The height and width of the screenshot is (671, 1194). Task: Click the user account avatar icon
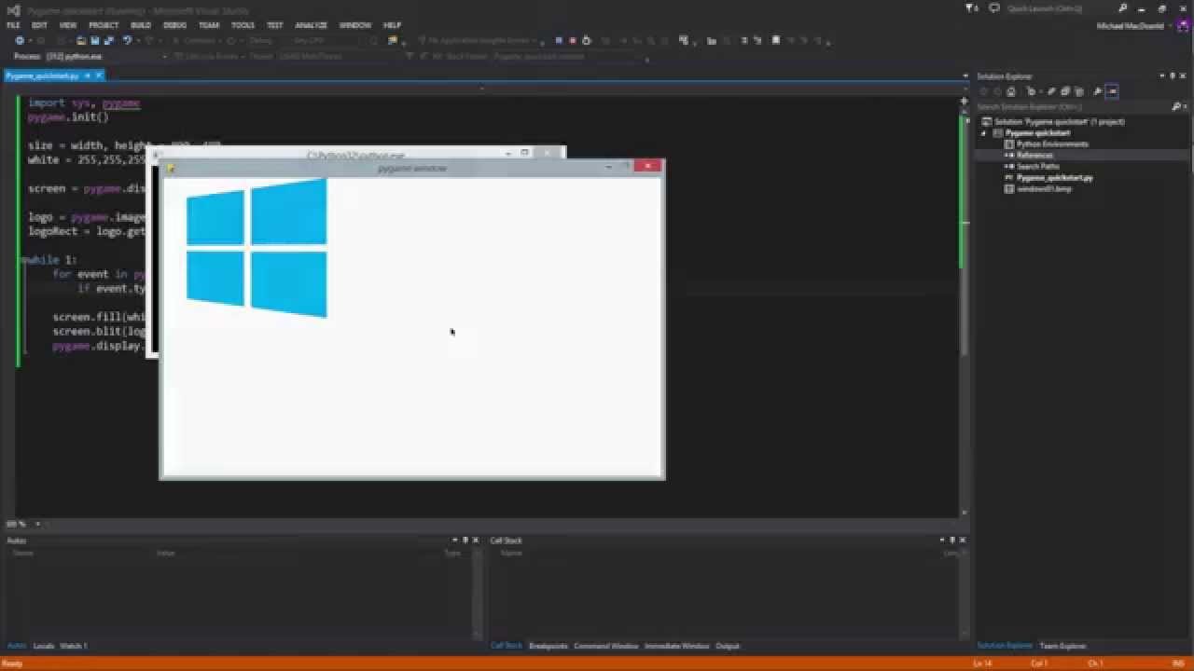coord(1182,26)
